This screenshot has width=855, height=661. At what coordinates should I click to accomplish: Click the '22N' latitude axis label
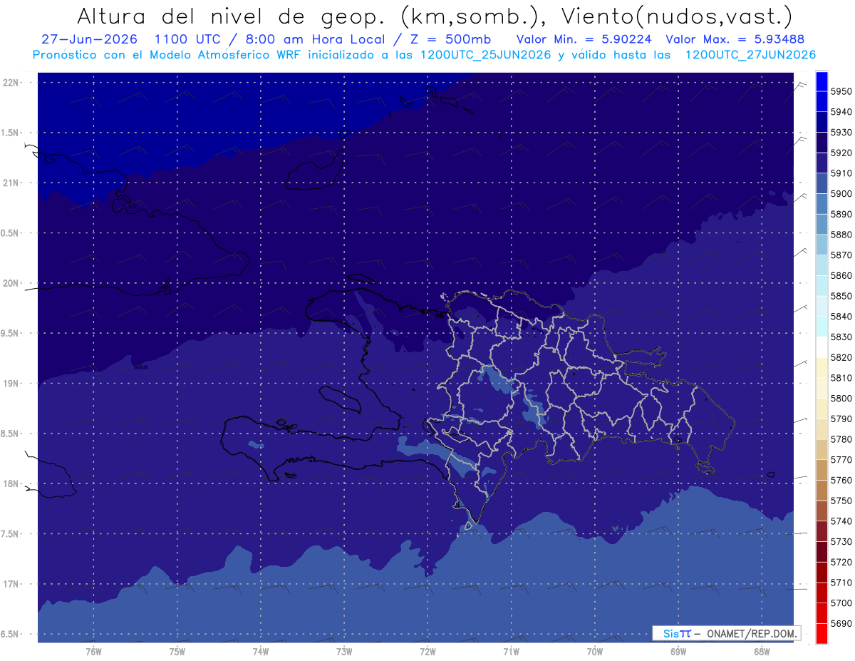click(x=11, y=83)
